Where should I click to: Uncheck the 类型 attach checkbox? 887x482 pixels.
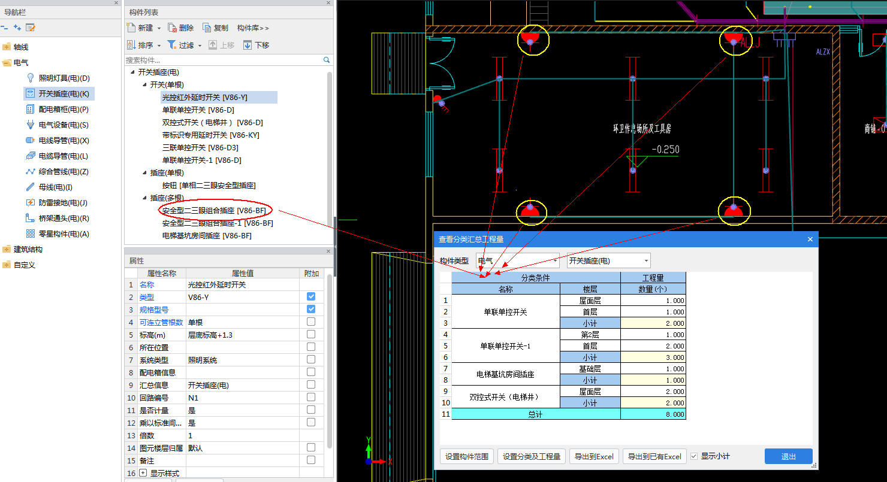[311, 296]
